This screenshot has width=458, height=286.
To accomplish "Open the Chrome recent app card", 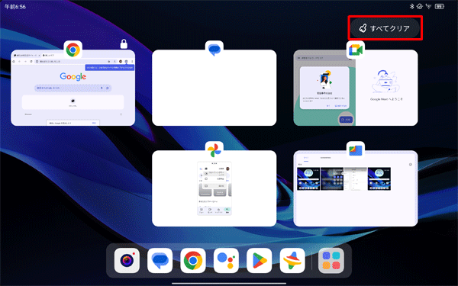I will tap(73, 88).
